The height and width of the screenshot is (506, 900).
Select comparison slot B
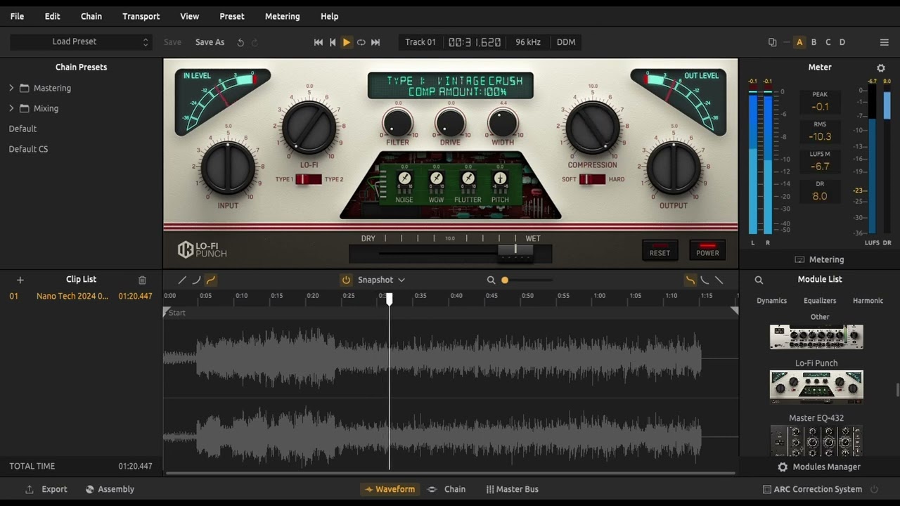(x=814, y=42)
